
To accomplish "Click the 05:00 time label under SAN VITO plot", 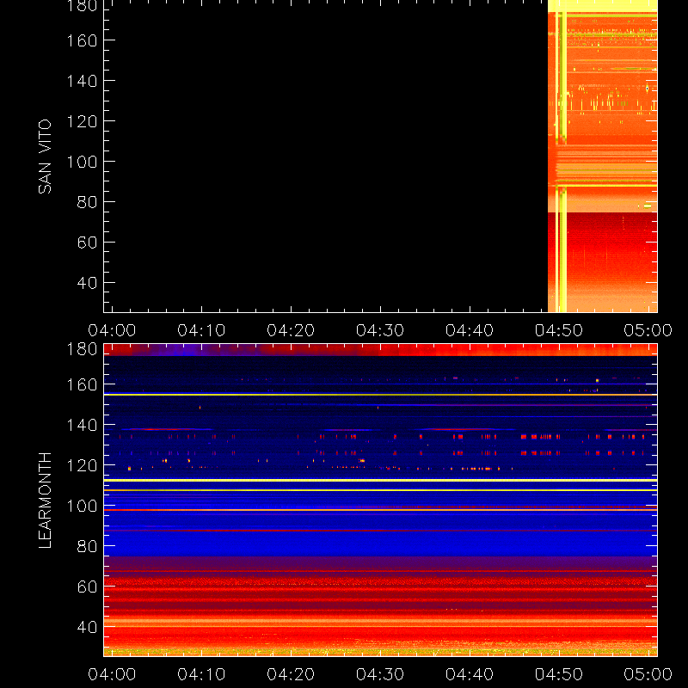I will [648, 330].
